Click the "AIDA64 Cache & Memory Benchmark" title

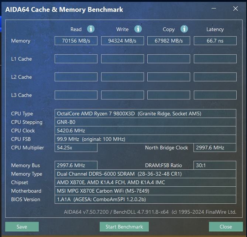pyautogui.click(x=64, y=10)
